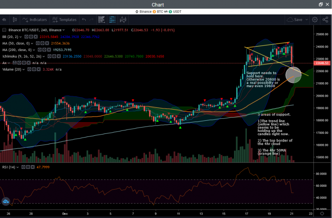Click the Binance exchange logo in header

click(x=137, y=12)
